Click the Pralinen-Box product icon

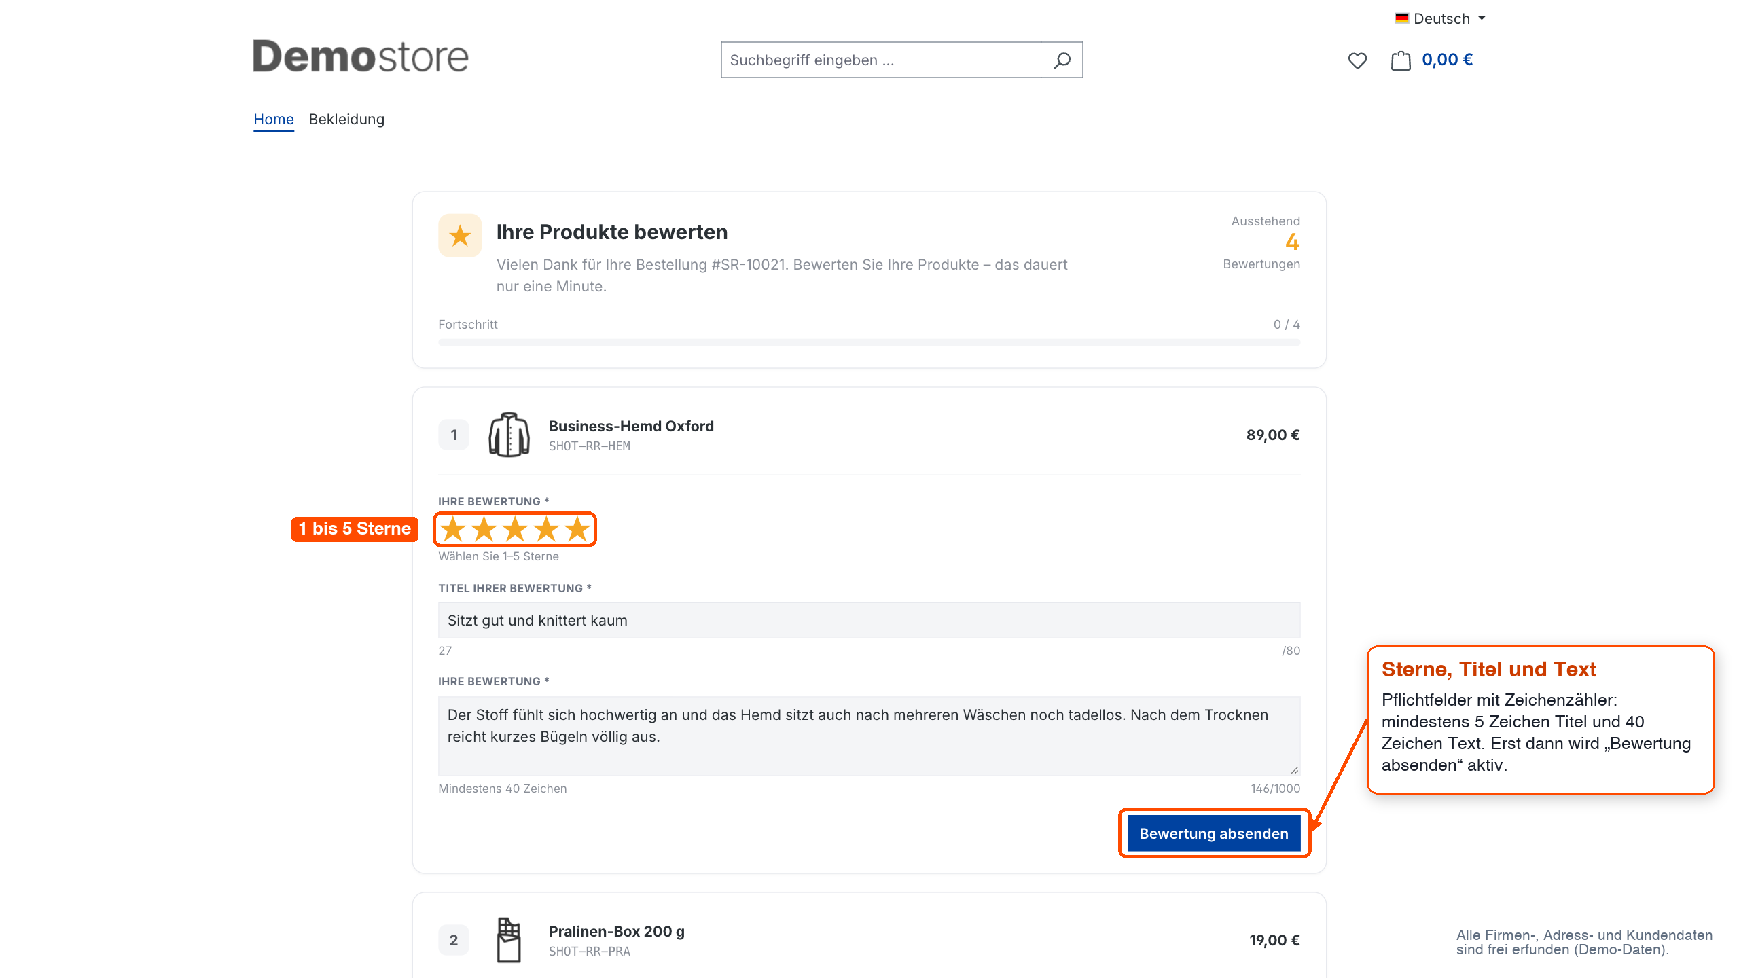[509, 940]
